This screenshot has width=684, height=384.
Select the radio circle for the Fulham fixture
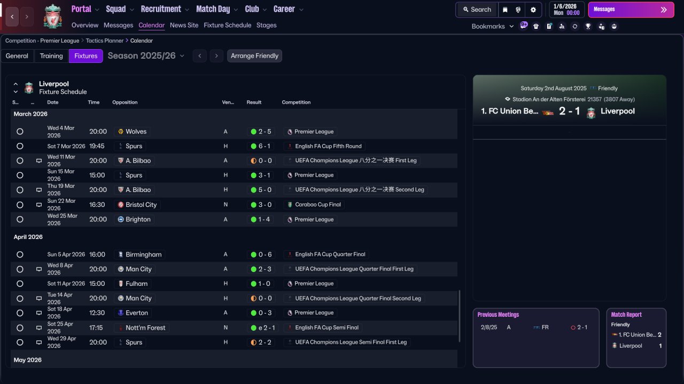tap(20, 284)
